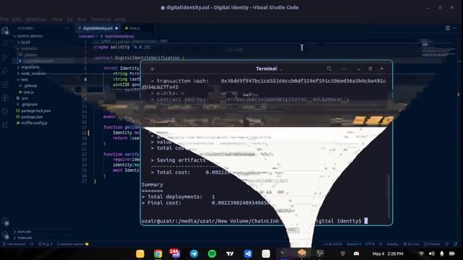Viewport: 463px width, 260px height.
Task: Expand the Timeline section
Action: (24, 238)
